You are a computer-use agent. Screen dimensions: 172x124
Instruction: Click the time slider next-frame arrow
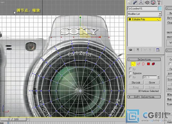coord(28,119)
